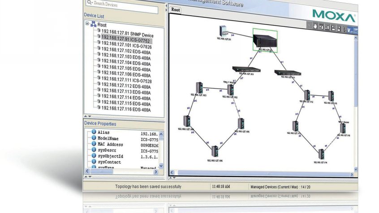
Task: Select 192.168.127.104 EDS-408A in device list
Action: click(126, 63)
